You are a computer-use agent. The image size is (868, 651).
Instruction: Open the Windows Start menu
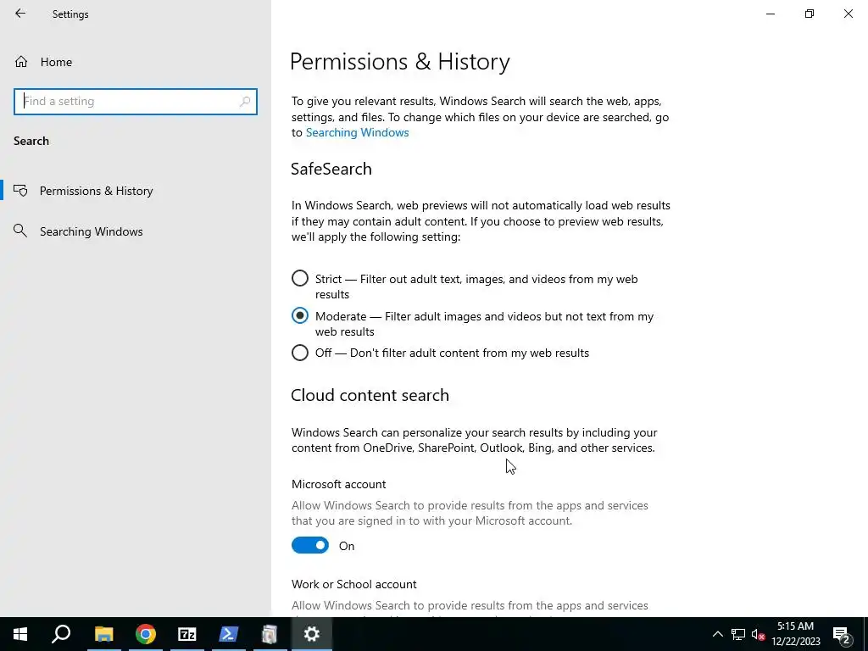[20, 634]
